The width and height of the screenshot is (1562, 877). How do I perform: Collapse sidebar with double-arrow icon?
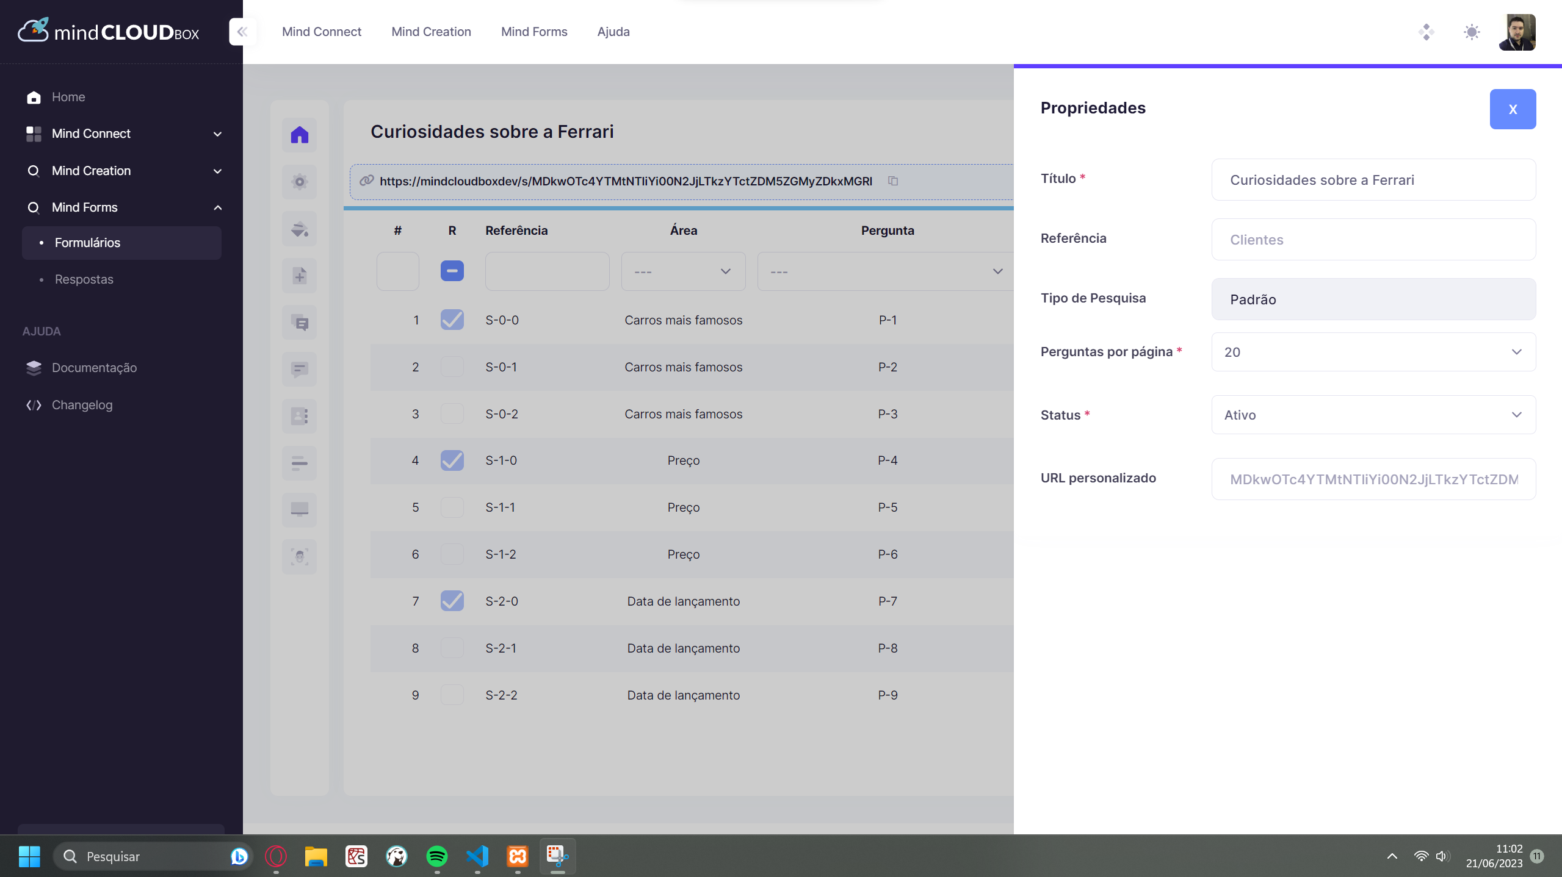(242, 32)
